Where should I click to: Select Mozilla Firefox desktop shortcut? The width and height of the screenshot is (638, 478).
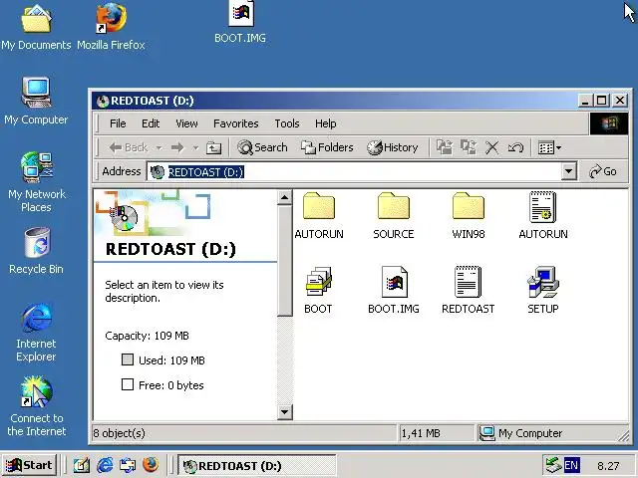(x=111, y=28)
